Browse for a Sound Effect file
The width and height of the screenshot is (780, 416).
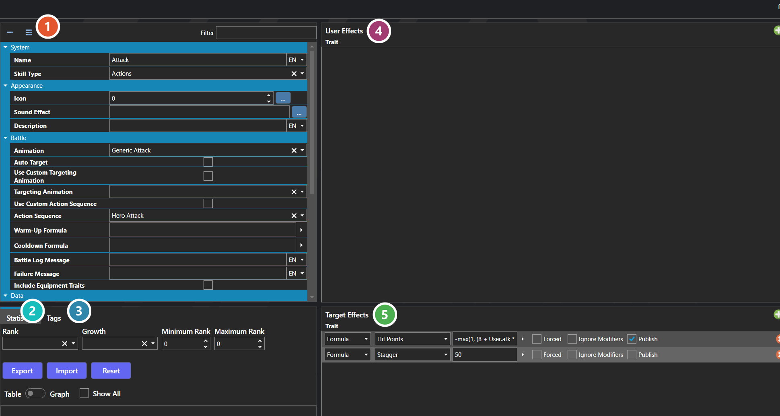299,112
